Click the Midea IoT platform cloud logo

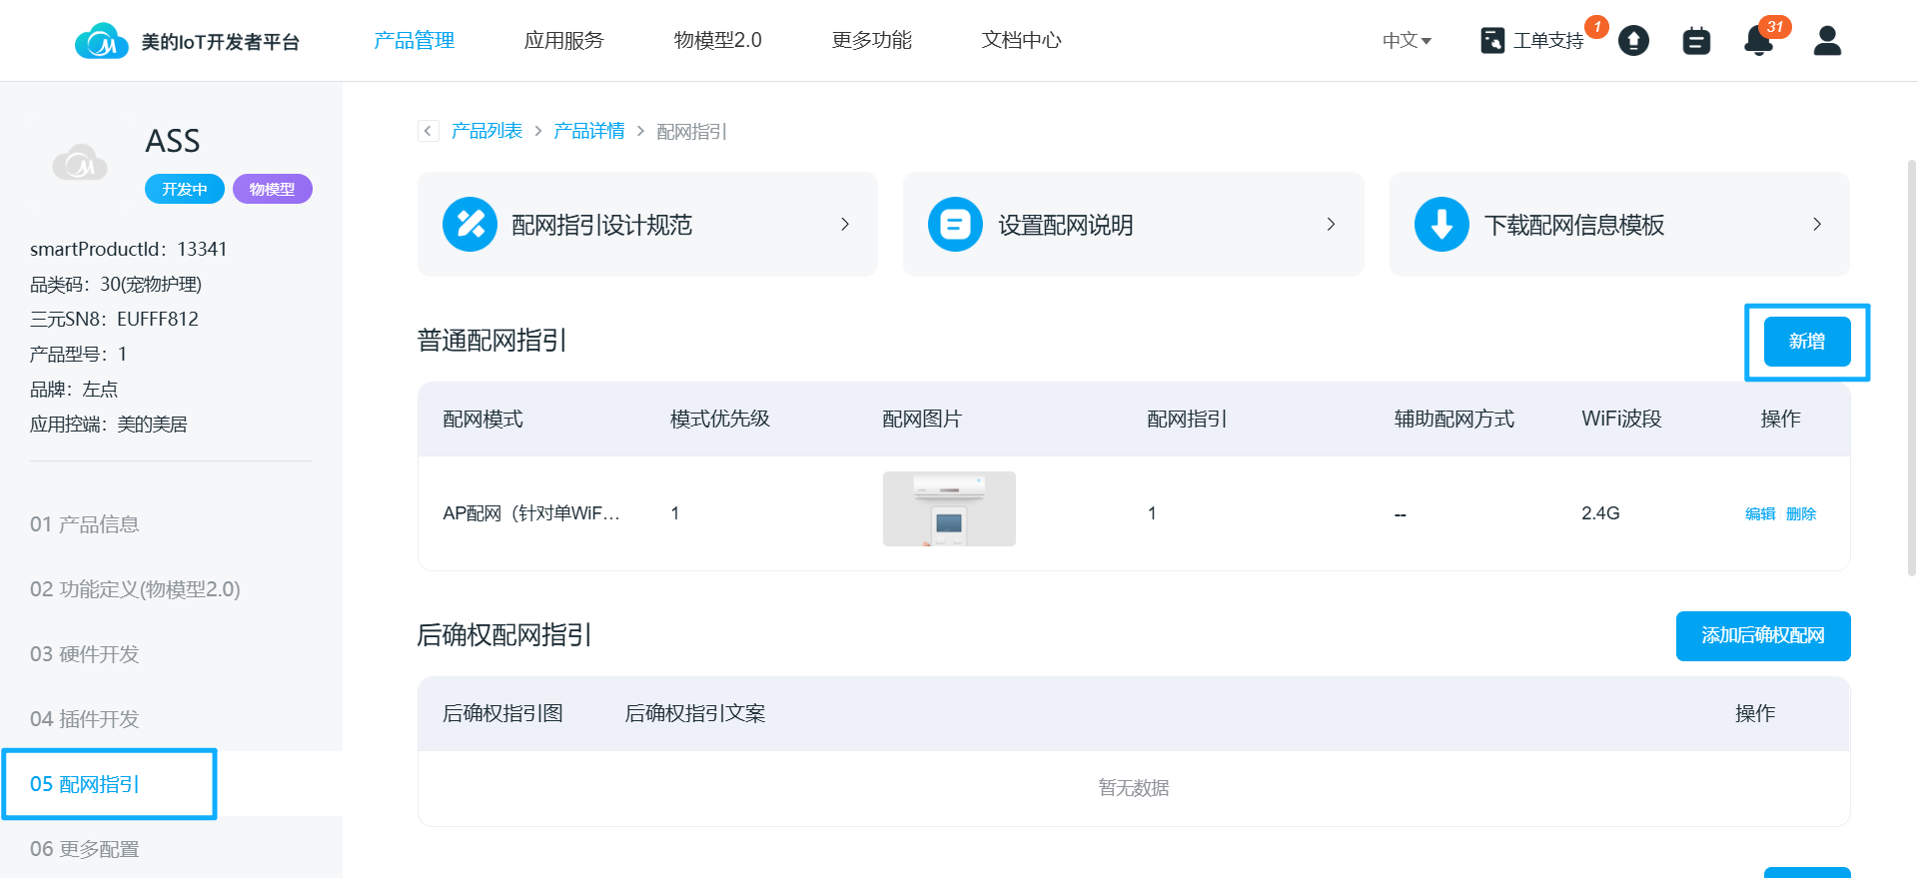point(101,41)
